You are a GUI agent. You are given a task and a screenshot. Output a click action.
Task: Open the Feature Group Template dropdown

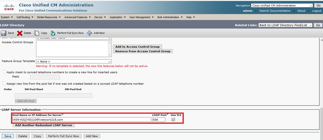point(74,61)
